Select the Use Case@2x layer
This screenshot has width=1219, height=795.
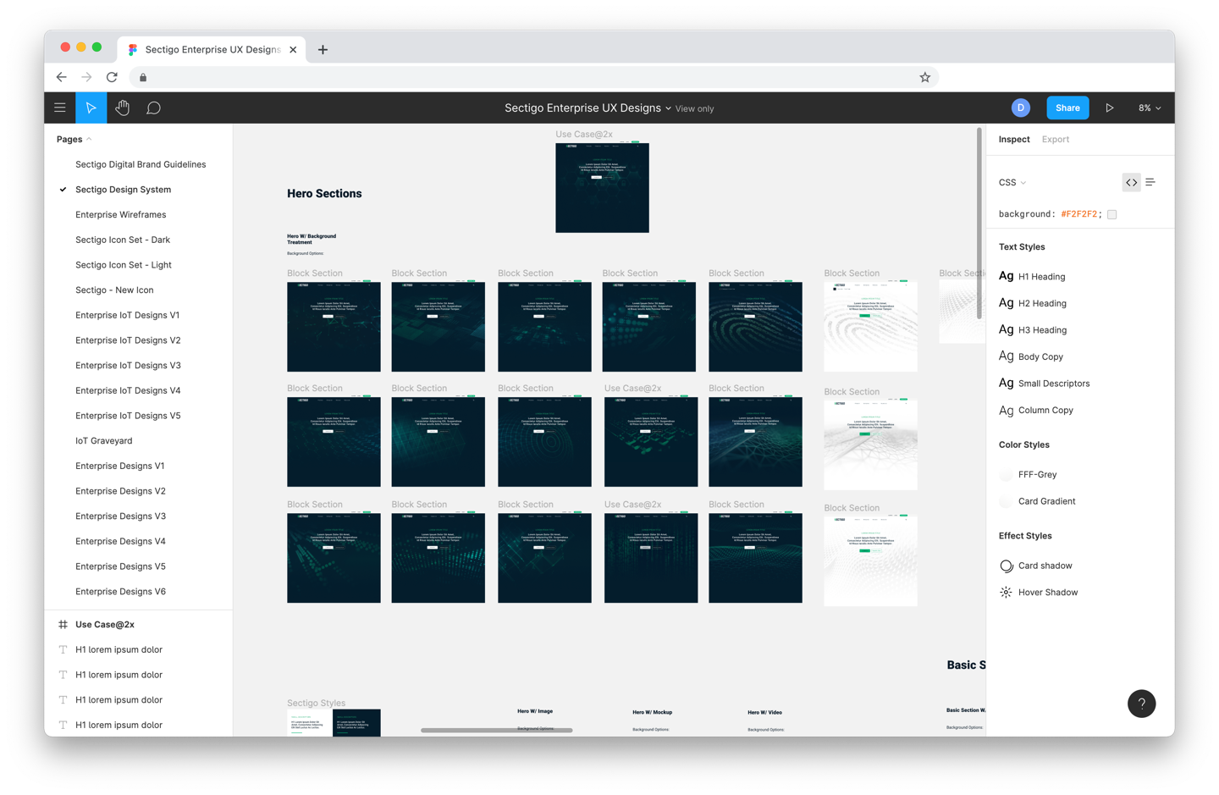(105, 624)
